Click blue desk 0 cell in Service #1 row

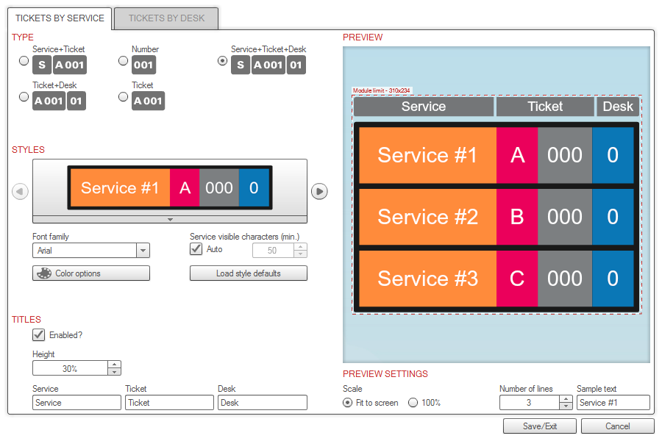pyautogui.click(x=613, y=155)
